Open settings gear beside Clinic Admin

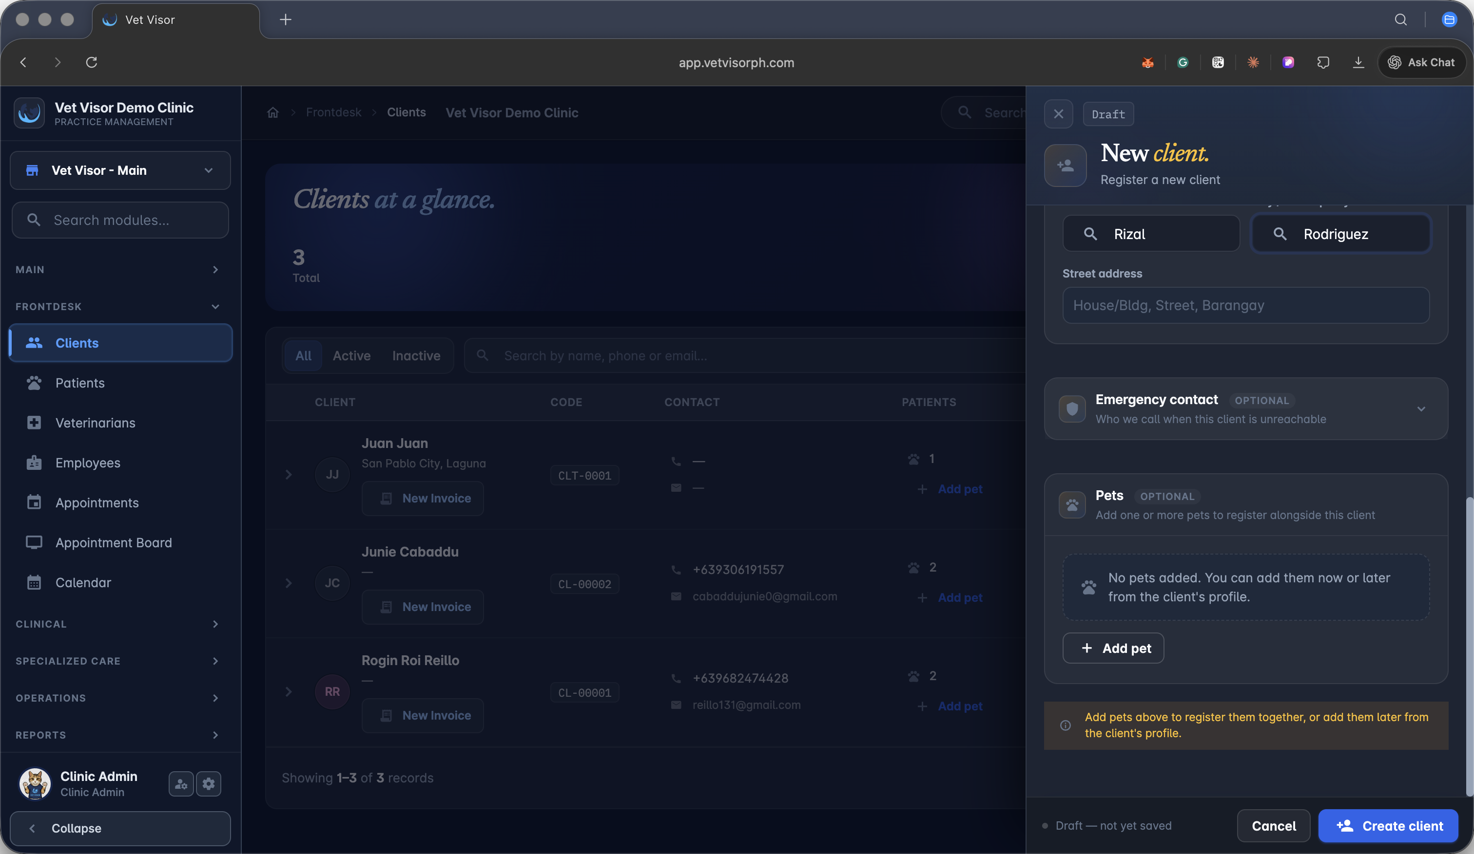(209, 784)
